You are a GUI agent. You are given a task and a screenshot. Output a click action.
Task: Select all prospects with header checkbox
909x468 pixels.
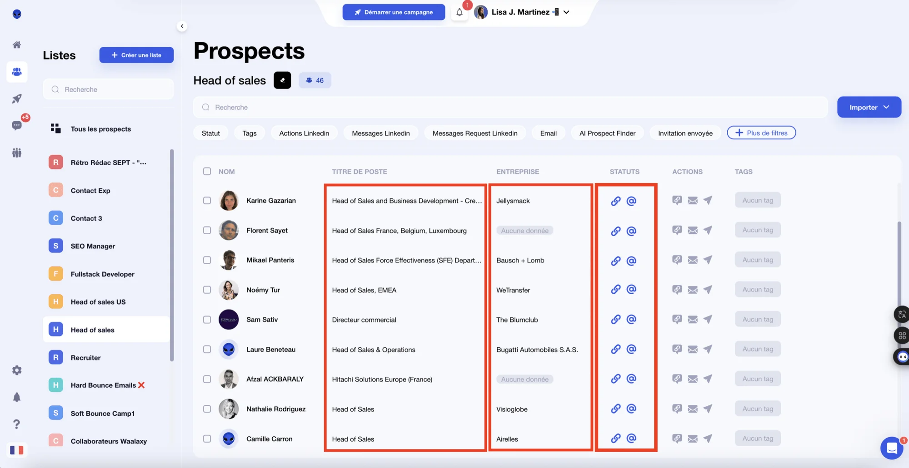(207, 171)
